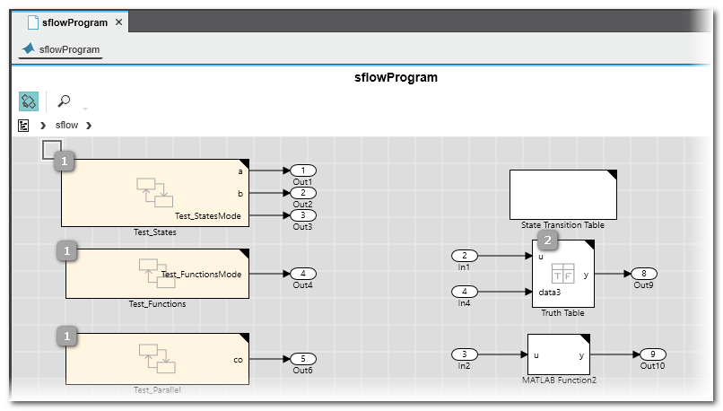Select the Test_Parallel chart block
The height and width of the screenshot is (411, 723).
tap(157, 357)
